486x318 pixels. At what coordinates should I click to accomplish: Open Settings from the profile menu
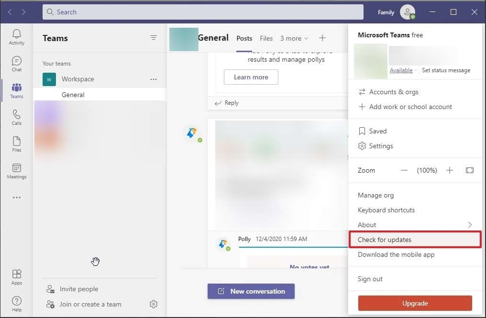coord(381,146)
